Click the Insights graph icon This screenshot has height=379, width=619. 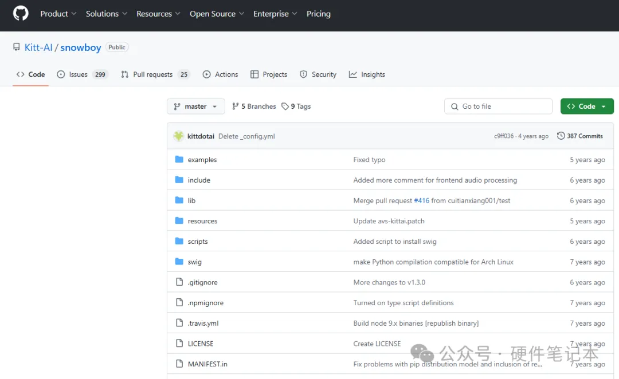click(x=352, y=74)
